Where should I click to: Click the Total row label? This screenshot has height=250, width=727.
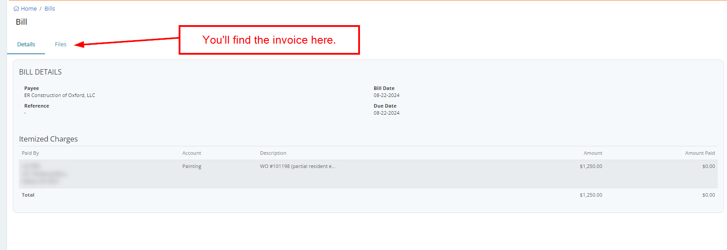click(x=28, y=195)
